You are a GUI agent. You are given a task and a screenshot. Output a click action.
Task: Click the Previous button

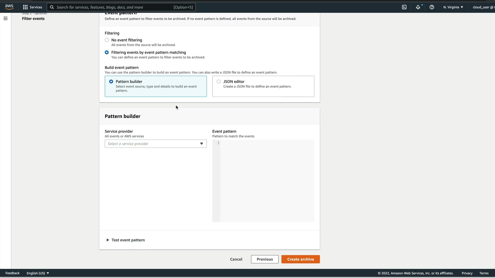click(265, 259)
